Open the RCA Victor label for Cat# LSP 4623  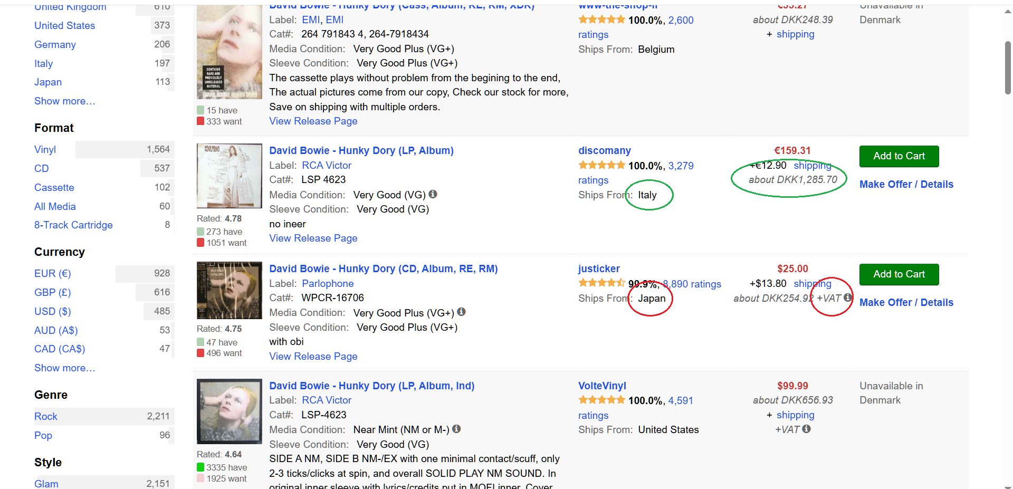pos(327,165)
